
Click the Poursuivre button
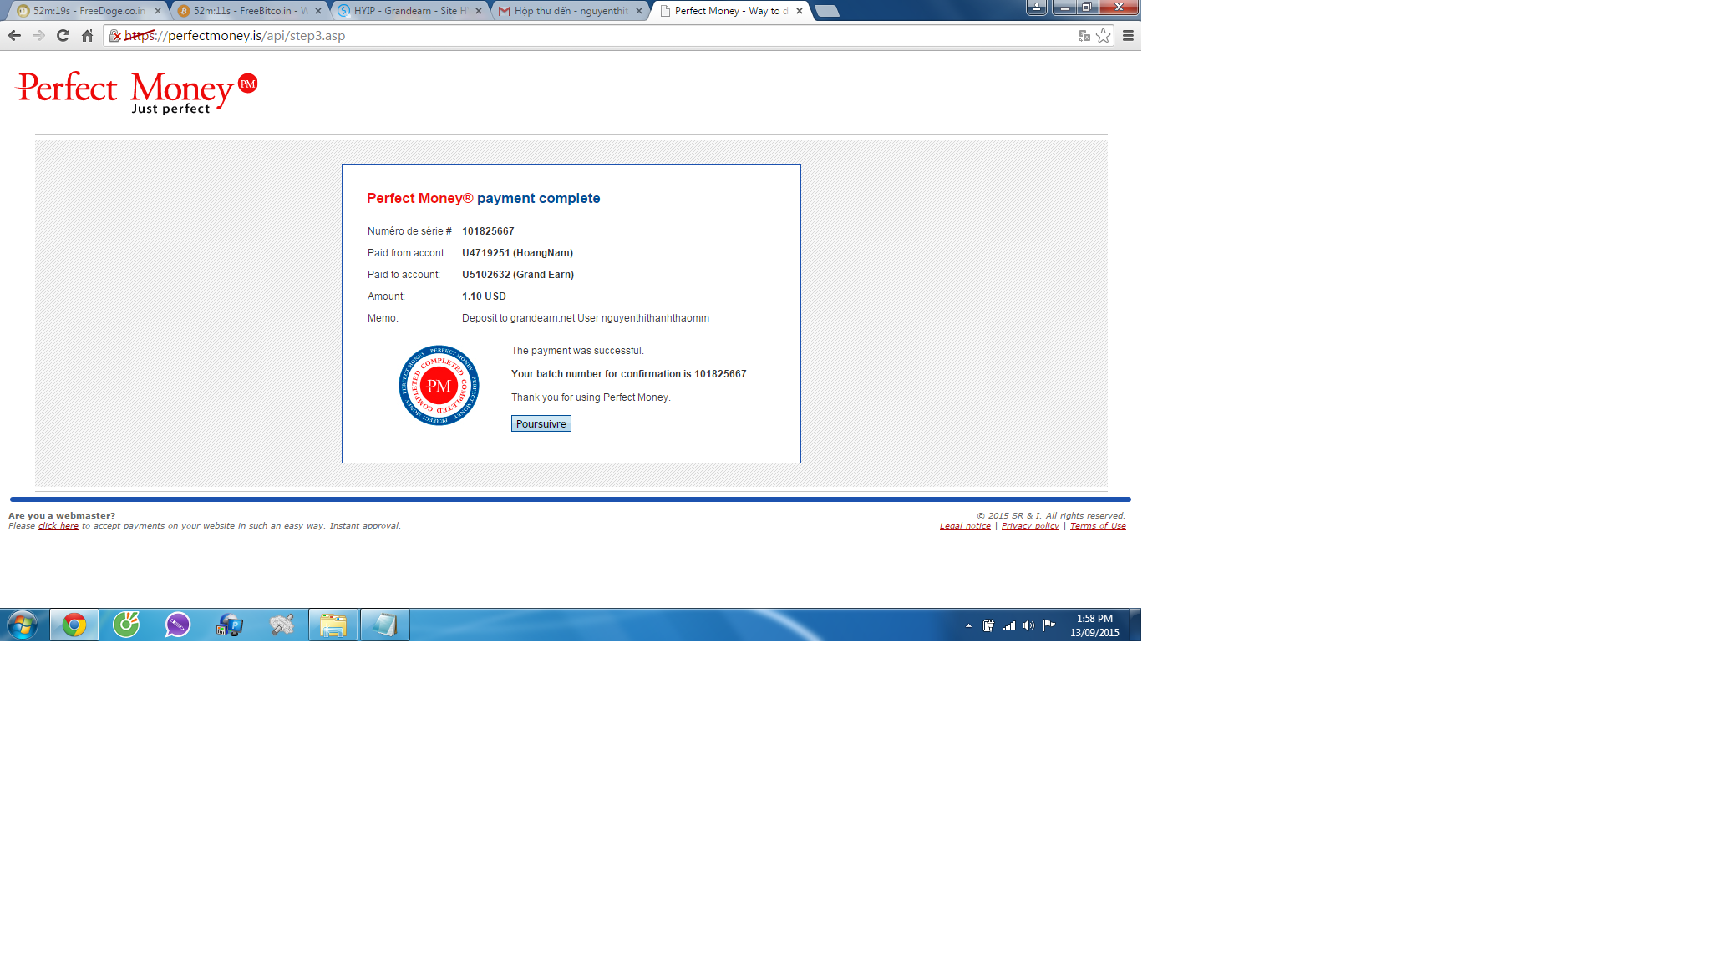click(x=541, y=423)
